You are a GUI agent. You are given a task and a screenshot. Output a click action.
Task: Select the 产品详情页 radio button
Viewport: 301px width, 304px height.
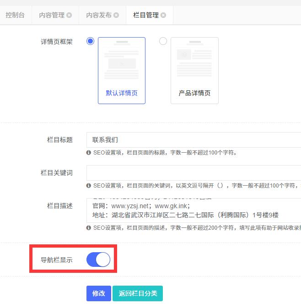(x=163, y=41)
